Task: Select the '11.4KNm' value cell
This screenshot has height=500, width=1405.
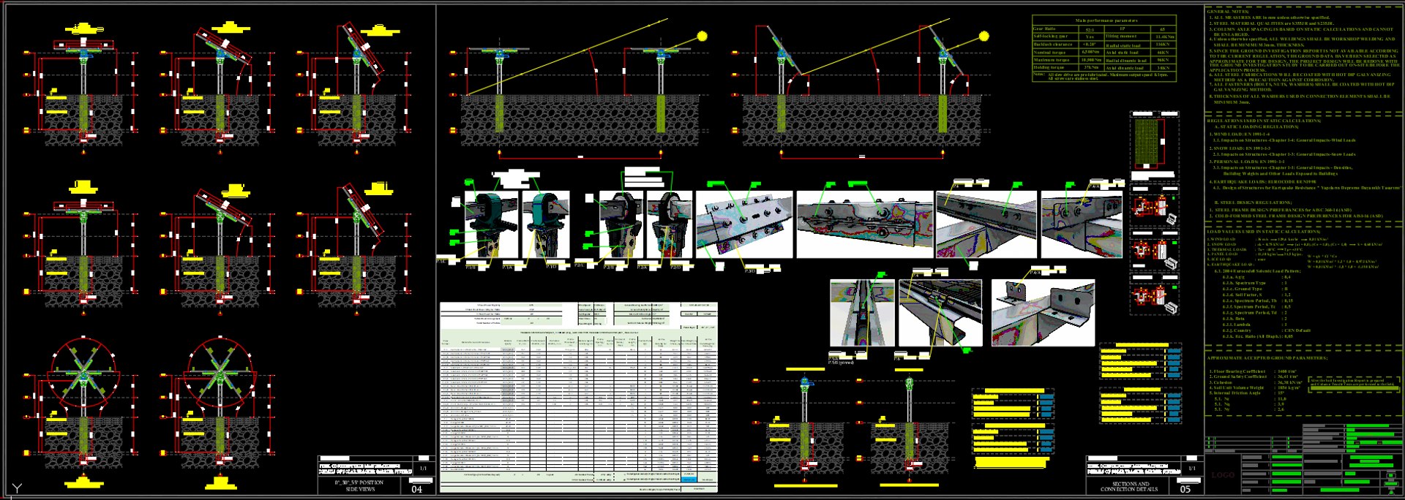Action: (1164, 37)
